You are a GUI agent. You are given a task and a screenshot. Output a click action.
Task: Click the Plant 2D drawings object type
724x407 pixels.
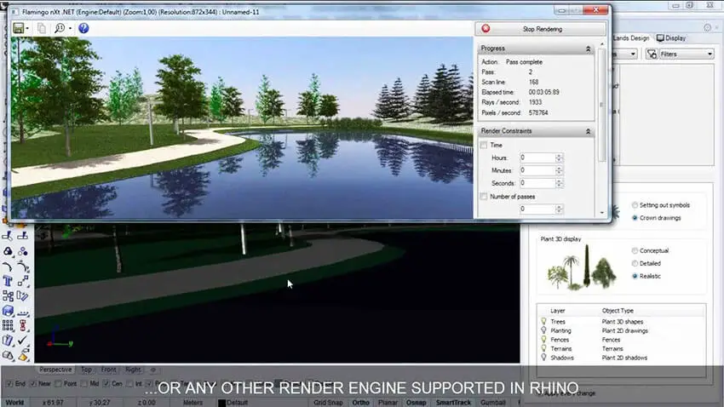(624, 331)
